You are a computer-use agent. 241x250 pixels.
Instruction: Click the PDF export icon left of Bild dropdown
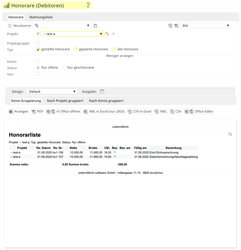pyautogui.click(x=176, y=26)
